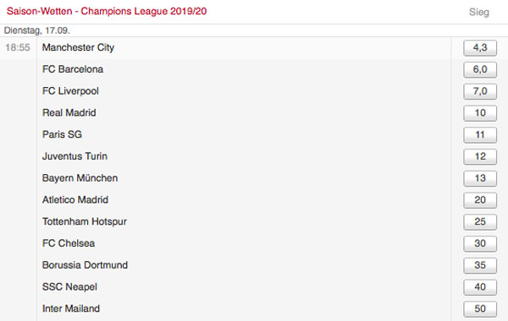Click the 50 odds for Inter Mailand
Screen dimensions: 508x321
click(480, 308)
